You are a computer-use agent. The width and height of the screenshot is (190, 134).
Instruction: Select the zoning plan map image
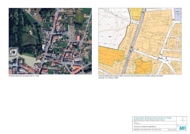click(140, 41)
